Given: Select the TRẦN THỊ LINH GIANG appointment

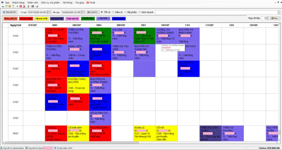Looking at the screenshot, I should click(210, 133).
